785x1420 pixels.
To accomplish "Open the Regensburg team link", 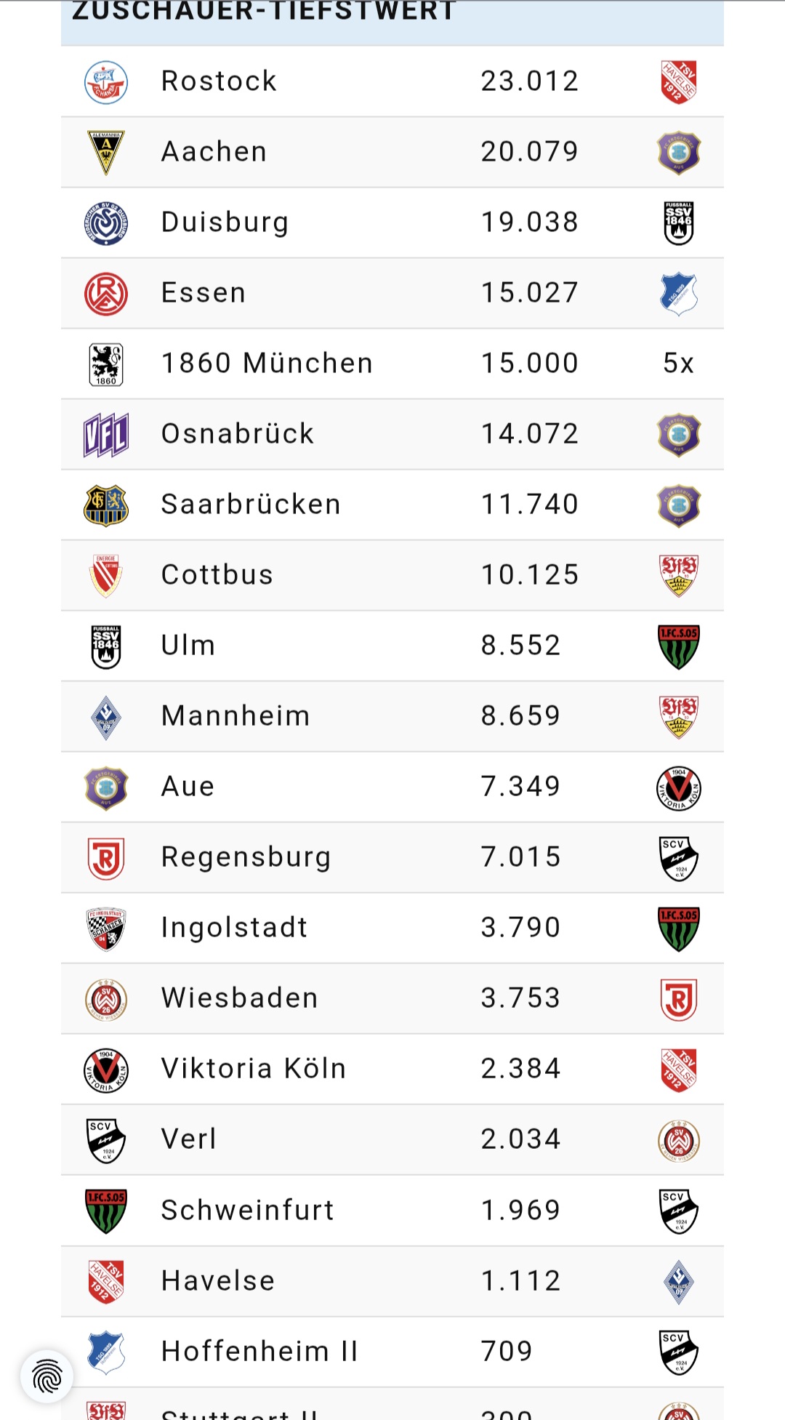I will pyautogui.click(x=246, y=857).
